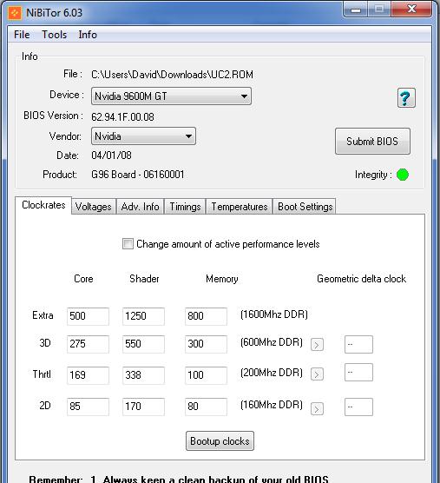Click the Thrtl geometric delta clock field
The height and width of the screenshot is (483, 440).
358,372
